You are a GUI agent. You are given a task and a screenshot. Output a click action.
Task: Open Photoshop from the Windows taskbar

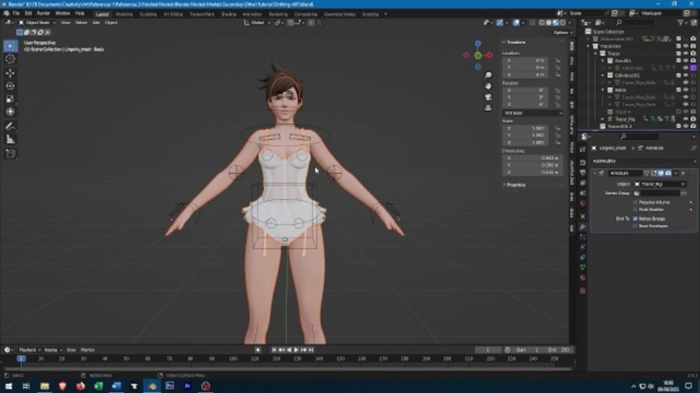(x=170, y=386)
